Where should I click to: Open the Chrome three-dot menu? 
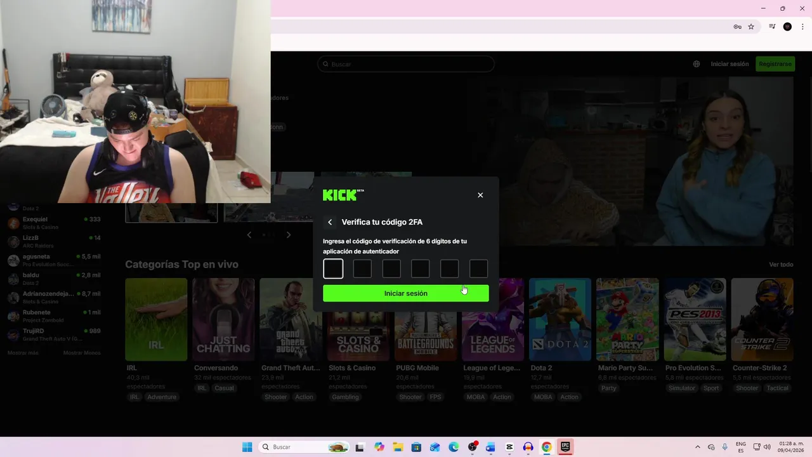(802, 27)
